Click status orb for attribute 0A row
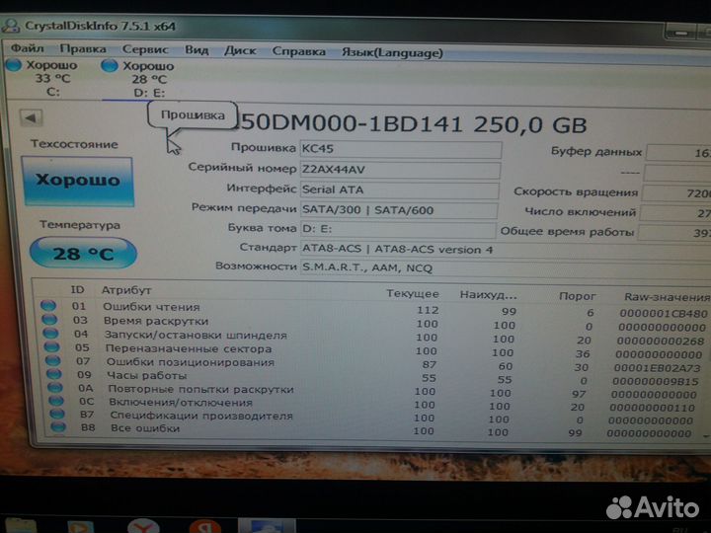Screen dimensions: 711x533 click(55, 388)
